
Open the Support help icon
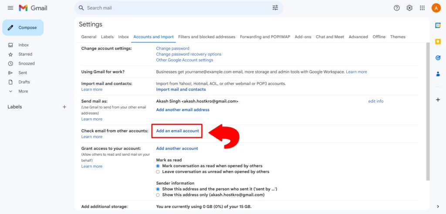(396, 8)
